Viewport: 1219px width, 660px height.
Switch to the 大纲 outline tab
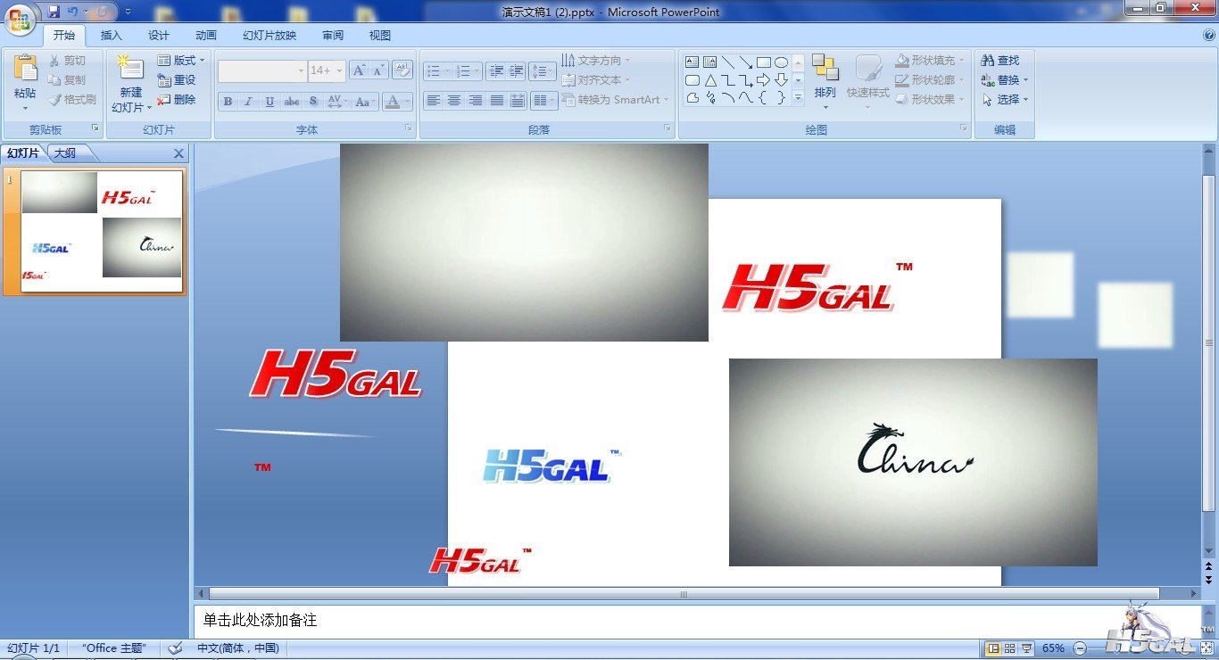pos(65,153)
